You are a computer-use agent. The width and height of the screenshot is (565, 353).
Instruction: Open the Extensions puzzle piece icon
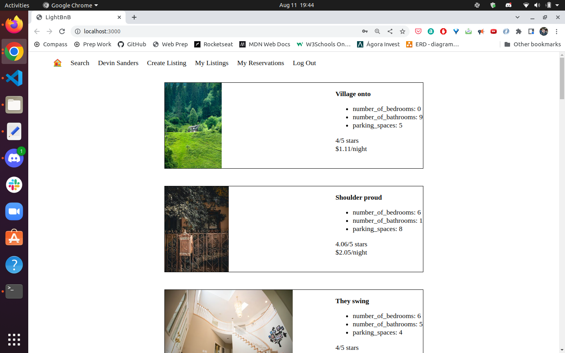[519, 31]
